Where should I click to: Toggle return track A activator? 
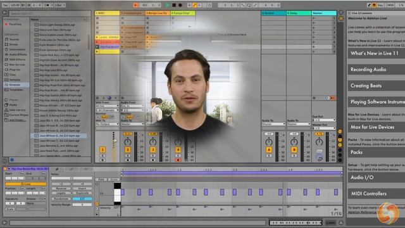pyautogui.click(x=269, y=149)
